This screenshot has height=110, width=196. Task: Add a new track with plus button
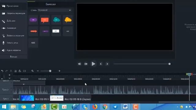(x=9, y=75)
